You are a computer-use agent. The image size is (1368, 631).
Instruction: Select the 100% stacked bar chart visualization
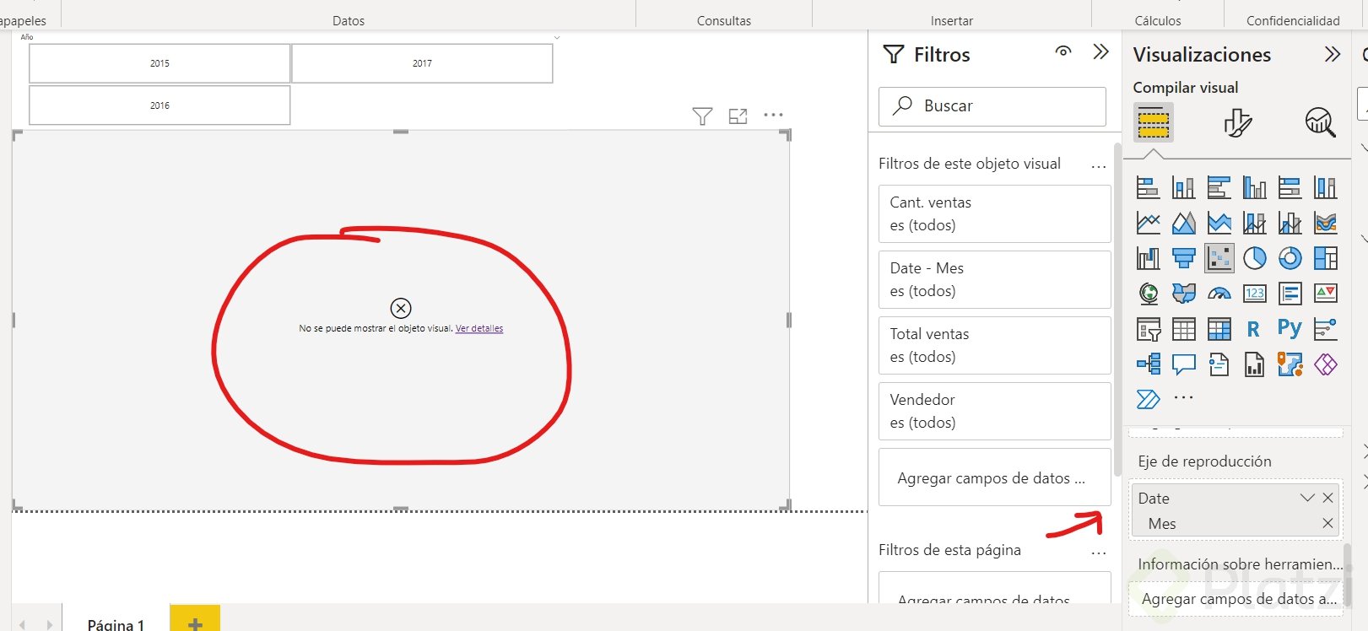pyautogui.click(x=1290, y=187)
